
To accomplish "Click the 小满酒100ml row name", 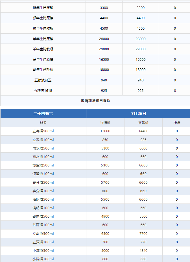I will pyautogui.click(x=43, y=259).
